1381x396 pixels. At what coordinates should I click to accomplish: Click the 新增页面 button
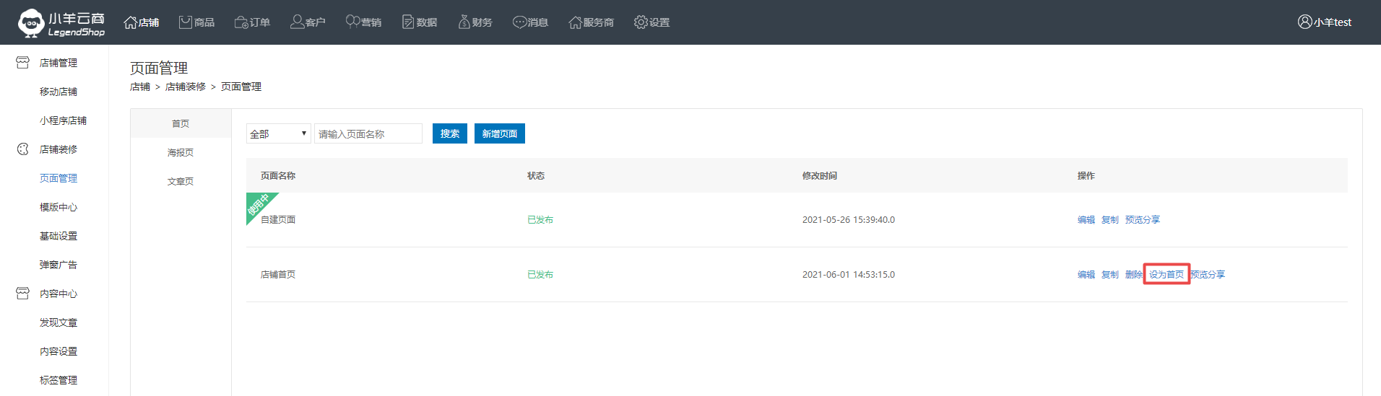pos(499,134)
